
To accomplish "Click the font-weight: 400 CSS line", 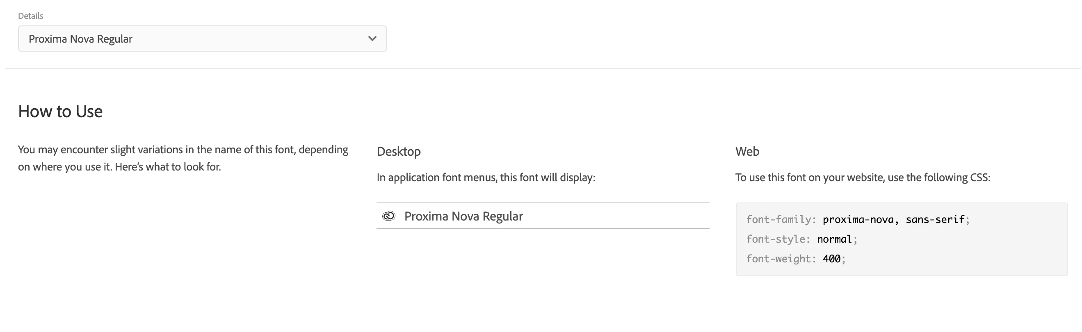I will pos(796,259).
